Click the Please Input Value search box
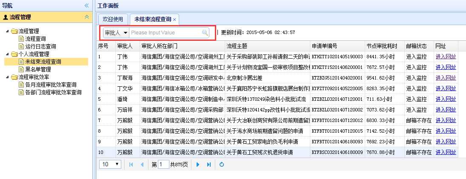Screen dimensions: 466x179 [x=166, y=33]
